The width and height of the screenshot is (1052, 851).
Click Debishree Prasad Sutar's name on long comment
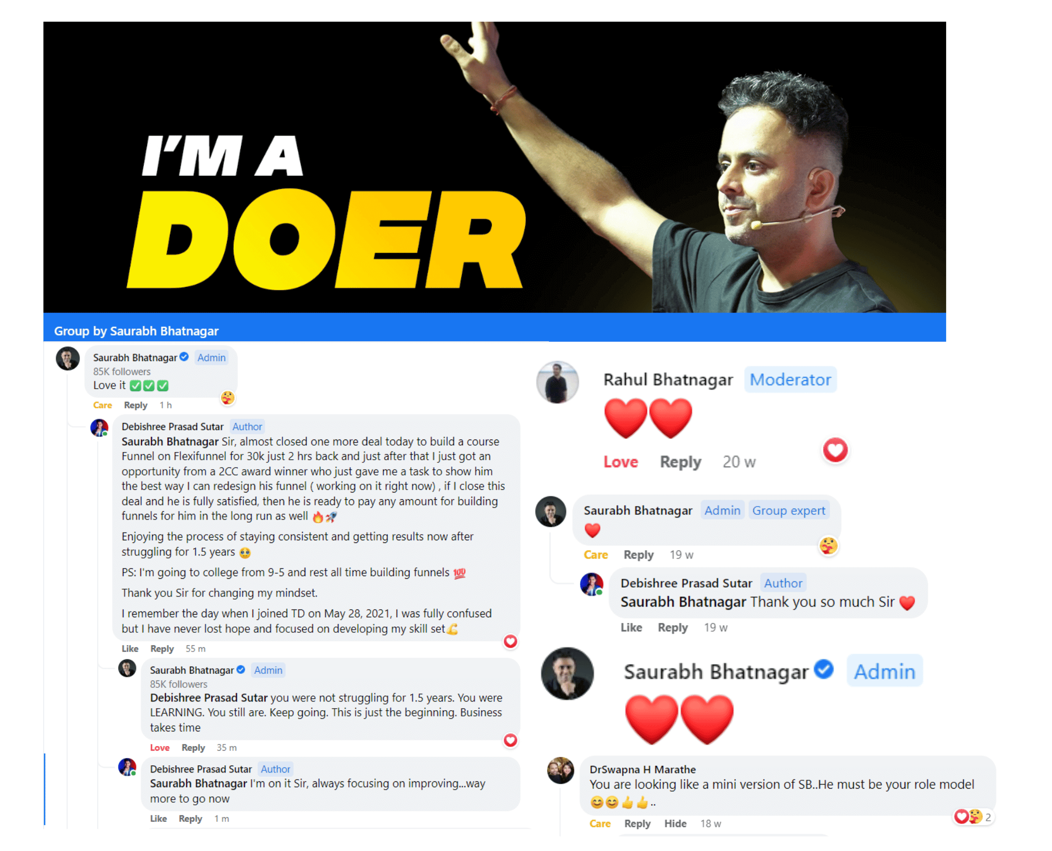coord(172,427)
